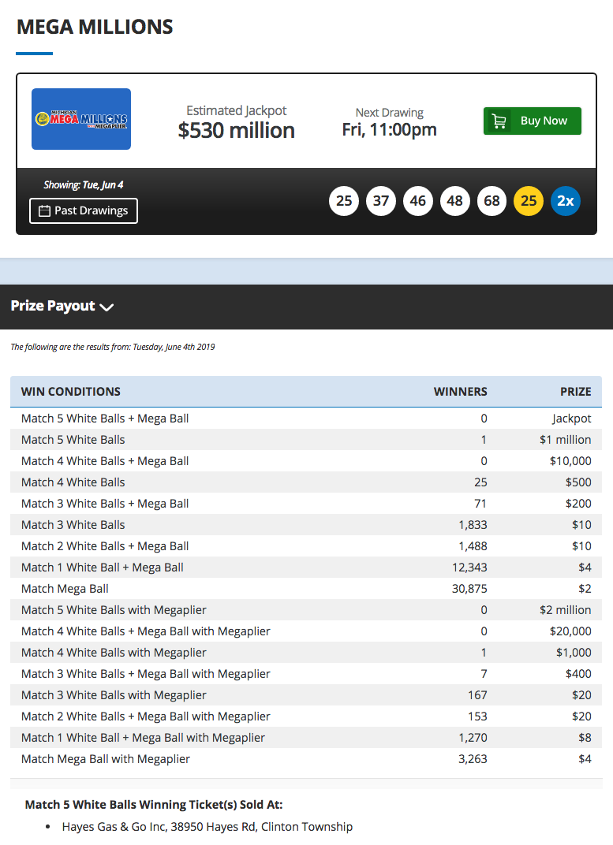Click the Buy Now button label
The height and width of the screenshot is (845, 613).
(x=544, y=121)
